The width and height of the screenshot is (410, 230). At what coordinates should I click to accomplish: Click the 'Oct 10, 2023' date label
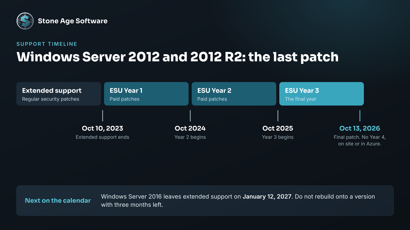pos(102,128)
